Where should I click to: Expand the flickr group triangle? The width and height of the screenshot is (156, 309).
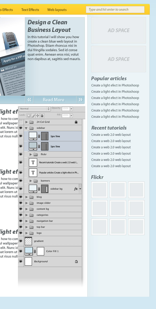click(31, 154)
